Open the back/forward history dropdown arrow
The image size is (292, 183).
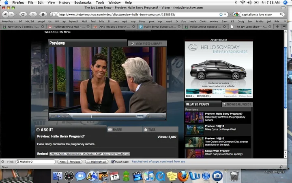pyautogui.click(x=16, y=14)
